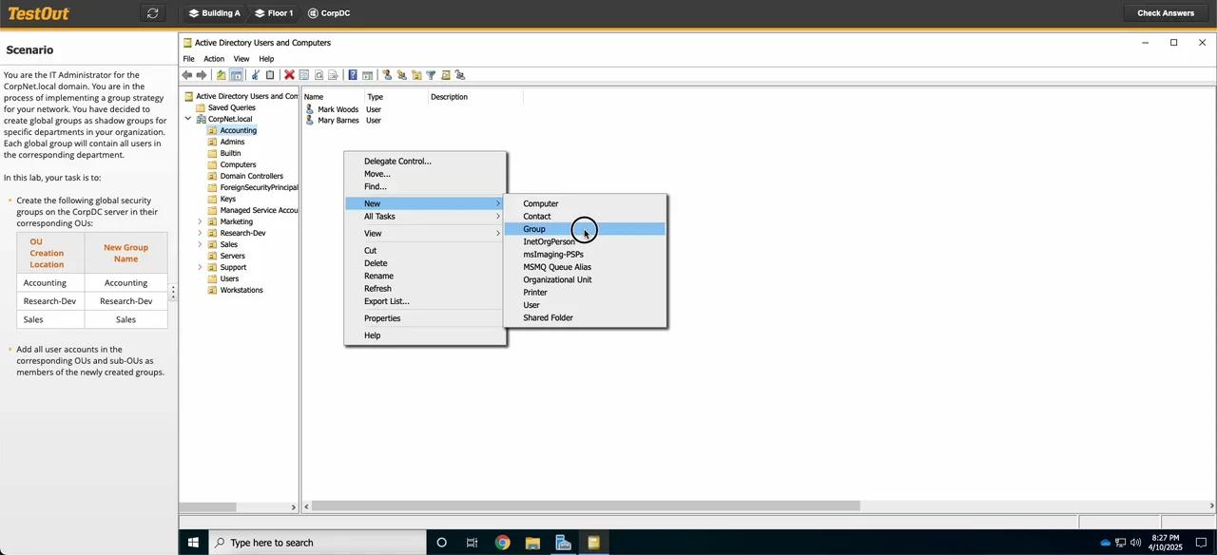Open the Action menu in menu bar
Screen dimensions: 1217x555
(x=214, y=59)
